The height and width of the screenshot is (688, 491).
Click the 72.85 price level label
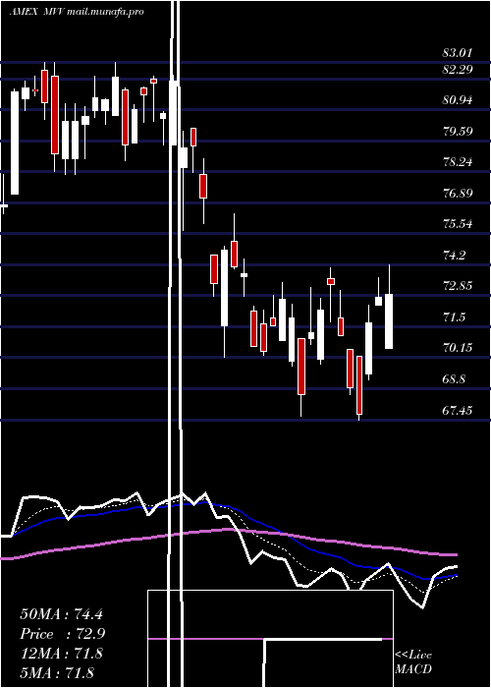click(x=458, y=286)
